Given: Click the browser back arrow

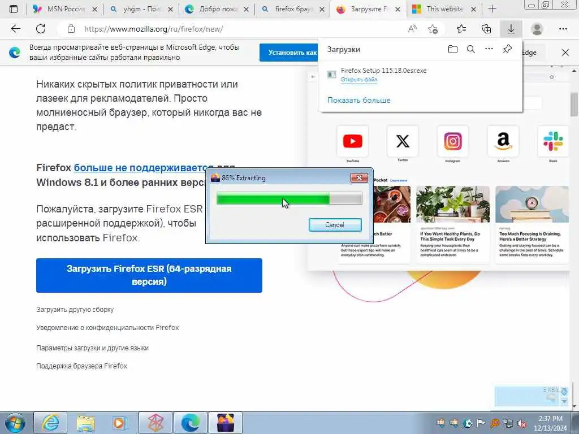Looking at the screenshot, I should pos(15,29).
